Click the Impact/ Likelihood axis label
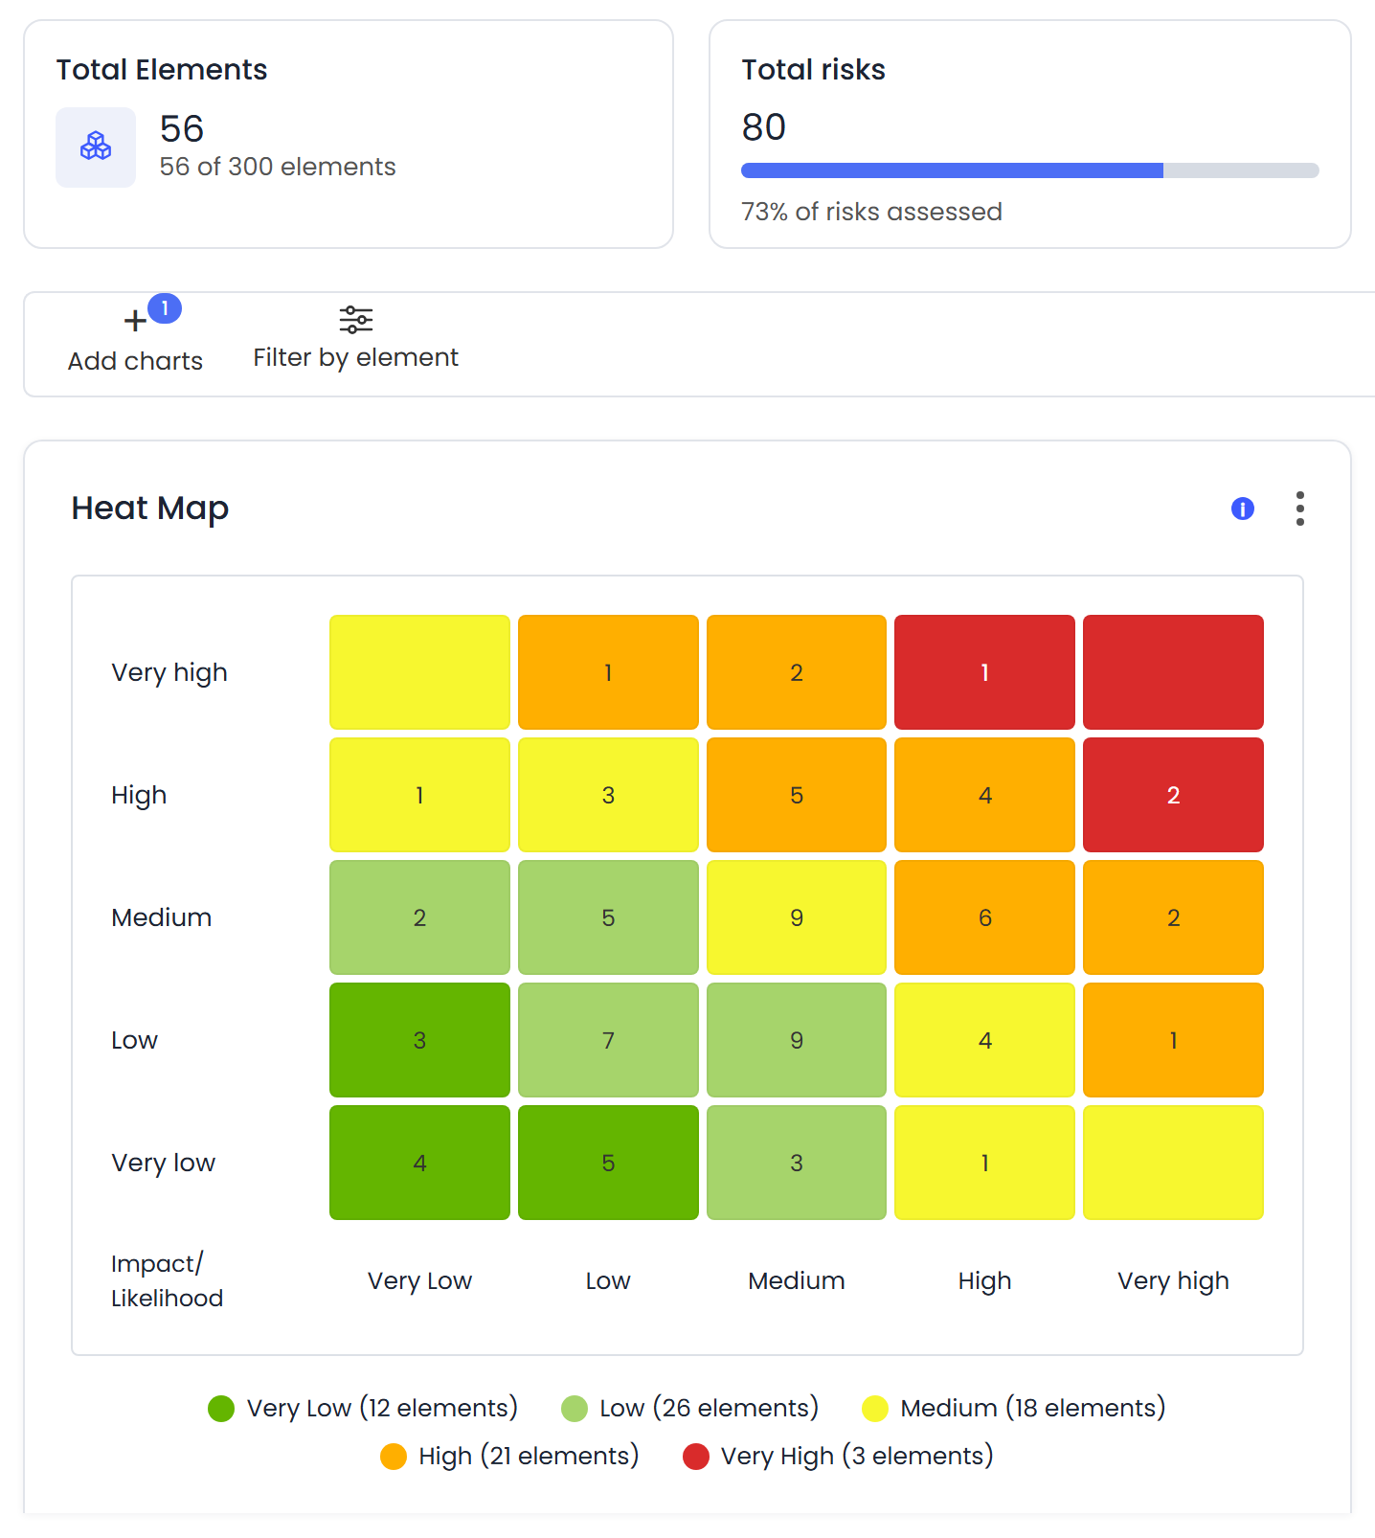 (167, 1280)
